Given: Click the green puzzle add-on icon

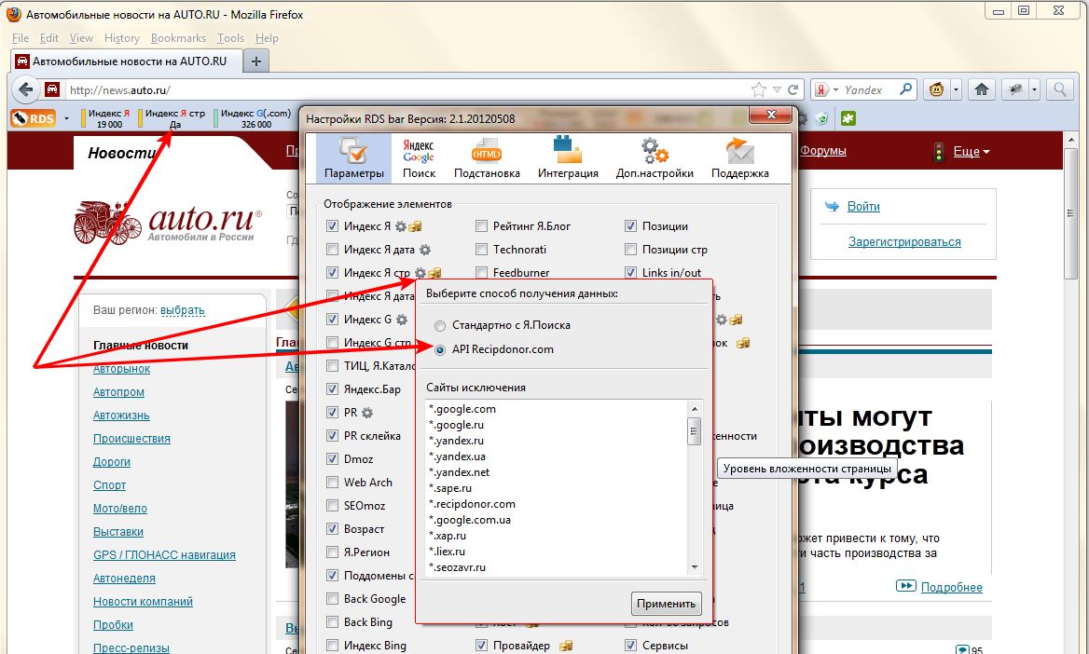Looking at the screenshot, I should 848,118.
